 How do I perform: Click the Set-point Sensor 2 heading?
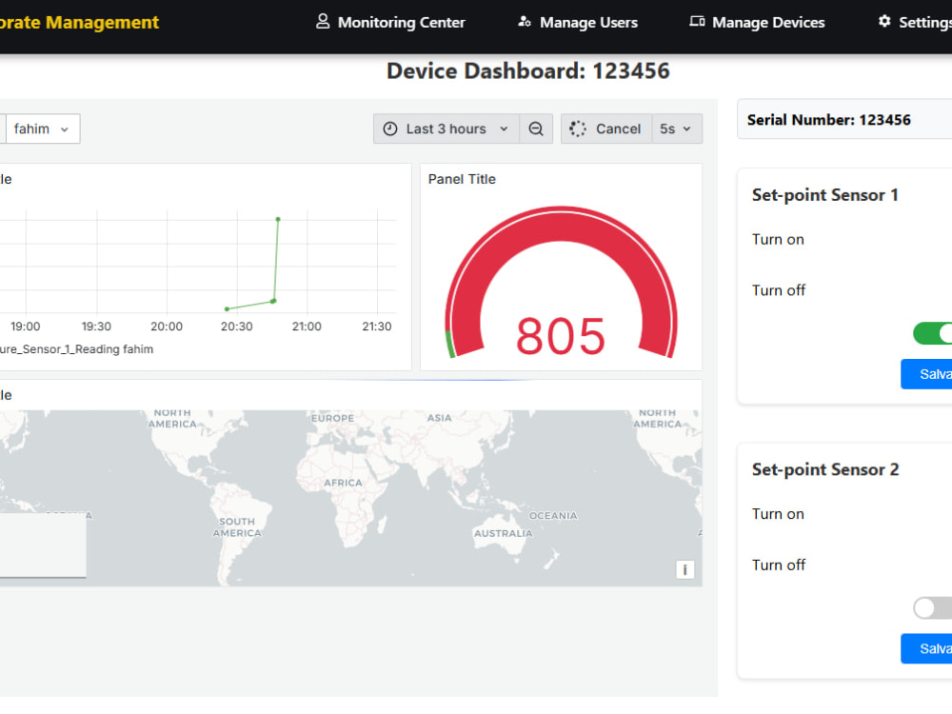click(x=825, y=469)
